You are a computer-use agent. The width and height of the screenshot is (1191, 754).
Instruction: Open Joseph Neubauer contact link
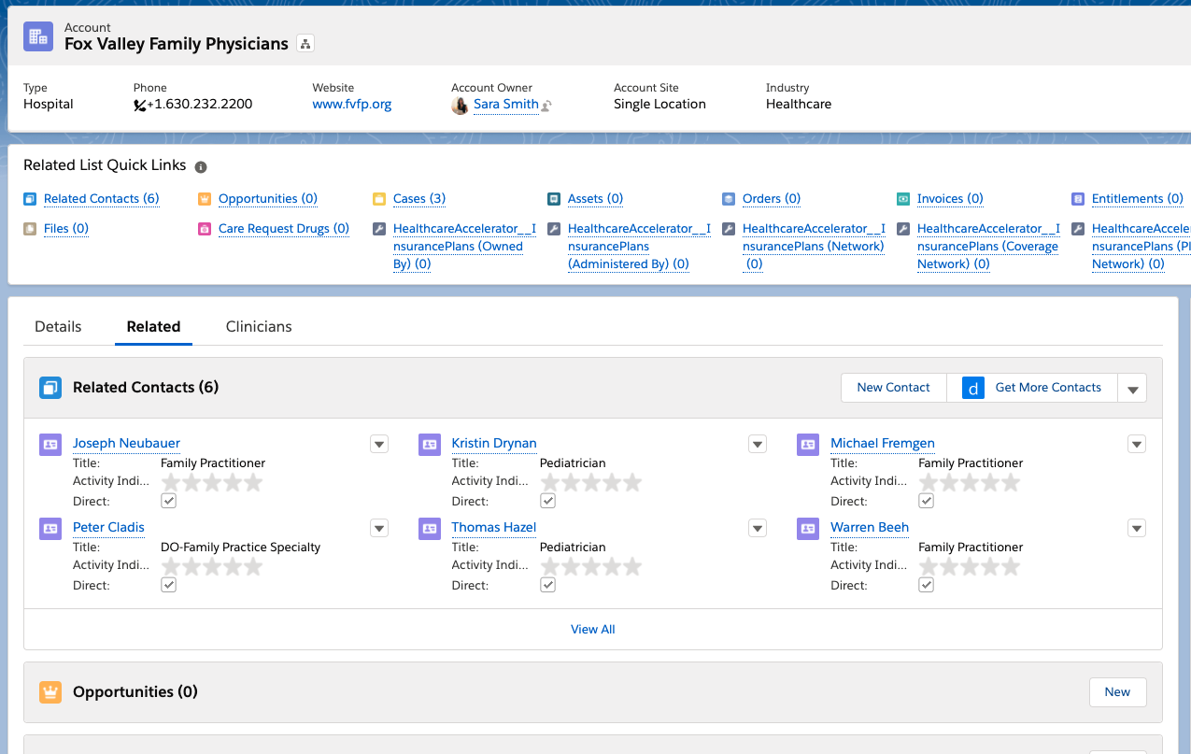pyautogui.click(x=126, y=444)
